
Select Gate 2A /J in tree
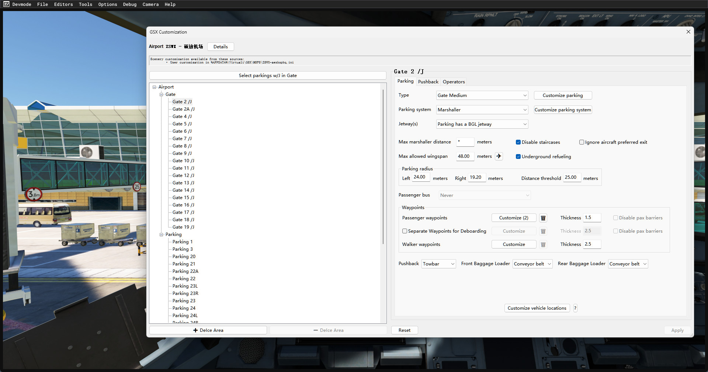[x=183, y=109]
